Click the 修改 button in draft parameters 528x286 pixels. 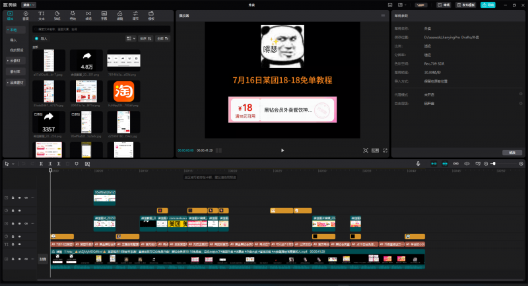click(x=511, y=152)
